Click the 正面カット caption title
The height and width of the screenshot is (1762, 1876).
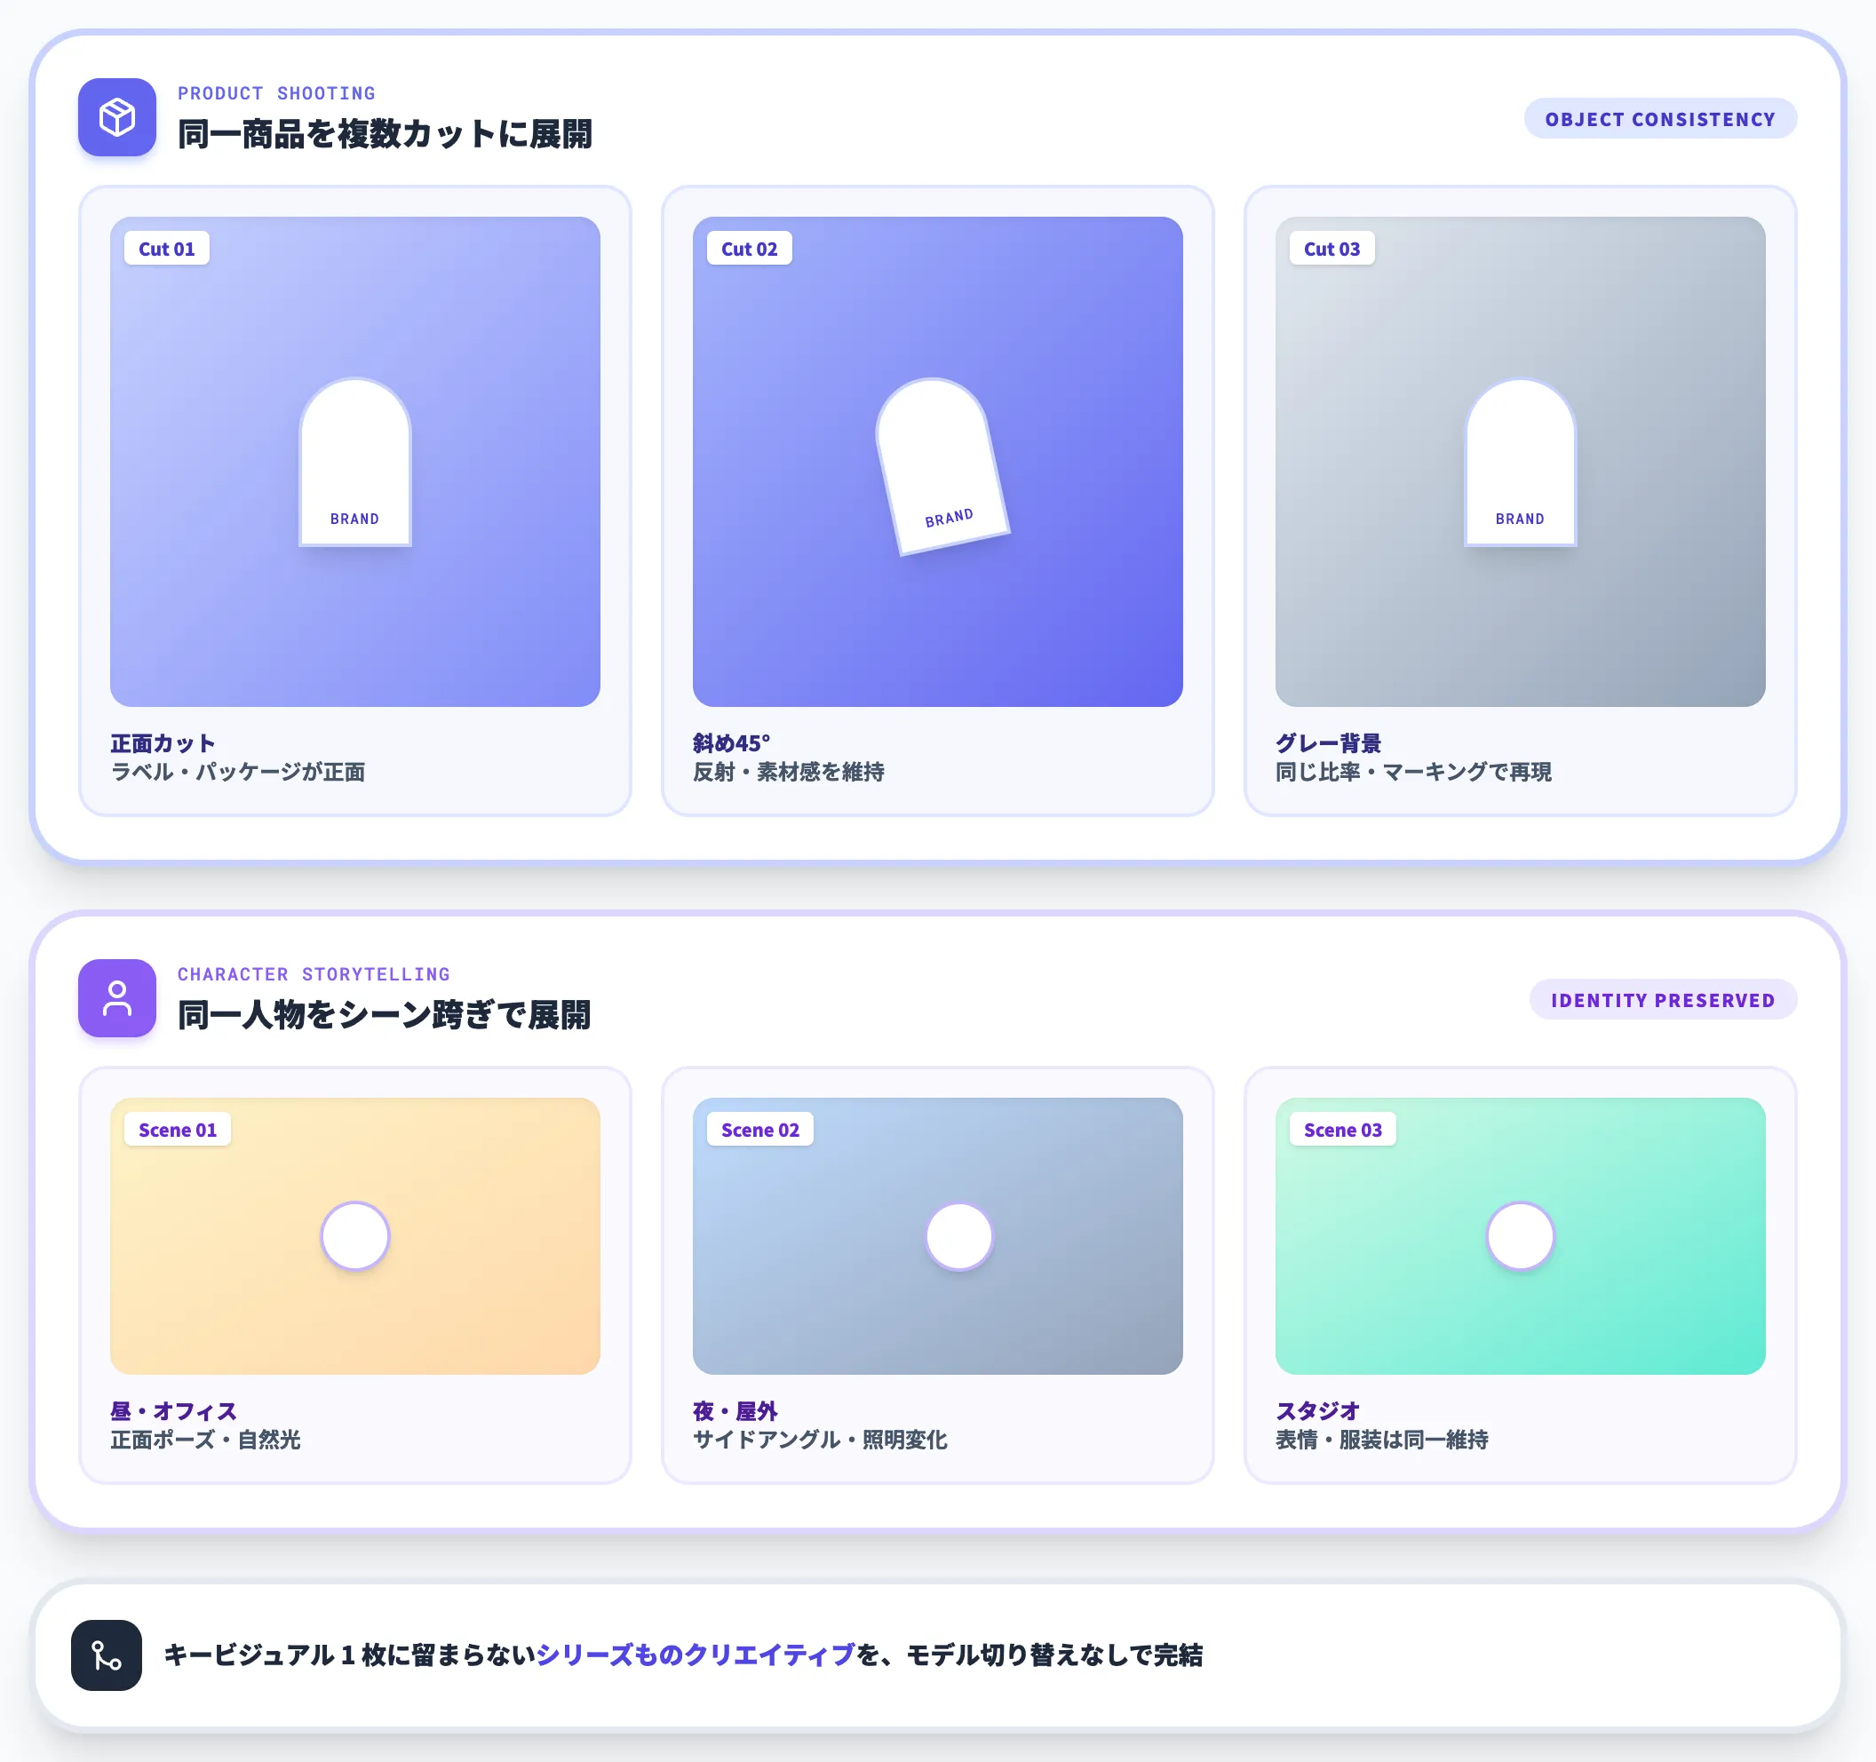[163, 743]
